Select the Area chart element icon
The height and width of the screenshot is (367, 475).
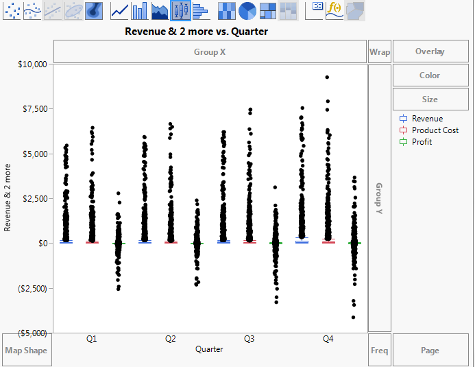point(160,10)
